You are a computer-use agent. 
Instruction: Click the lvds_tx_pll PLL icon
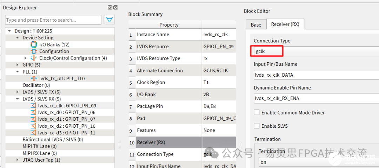[34, 79]
